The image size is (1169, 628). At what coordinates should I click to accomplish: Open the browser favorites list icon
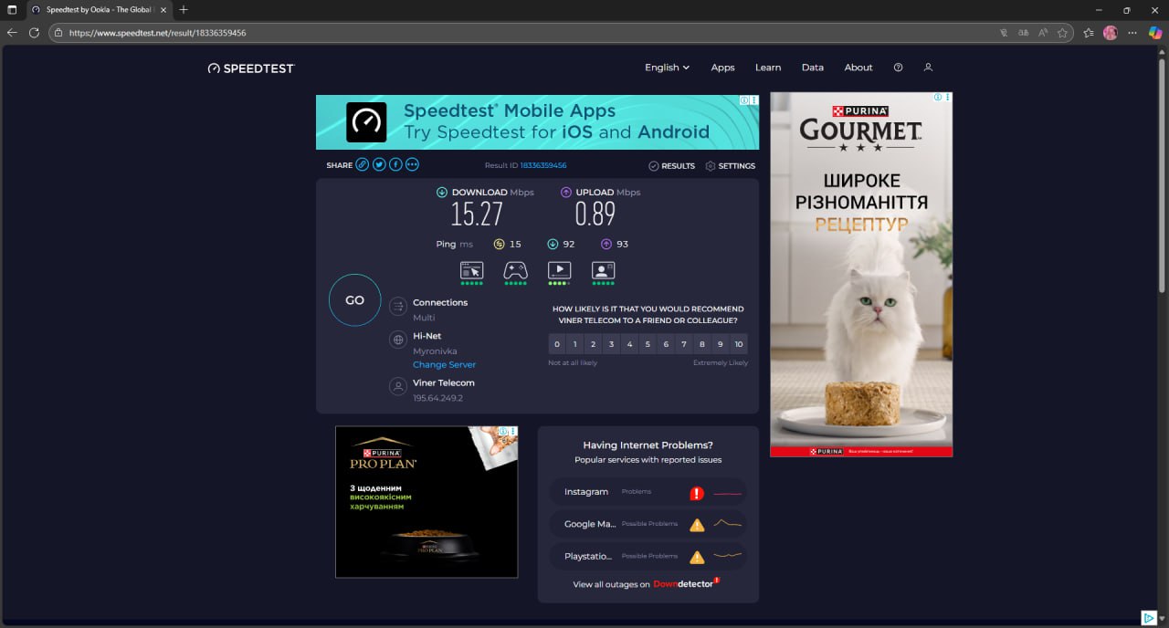[x=1089, y=32]
